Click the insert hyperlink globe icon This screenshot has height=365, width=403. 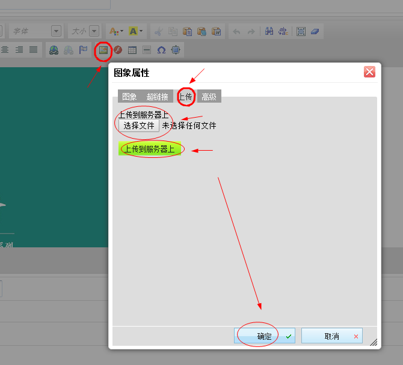point(54,50)
